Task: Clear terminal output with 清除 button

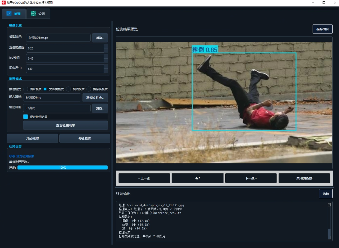Action: [326, 194]
